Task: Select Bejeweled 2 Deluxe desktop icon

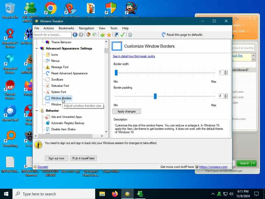Action: (x=10, y=38)
